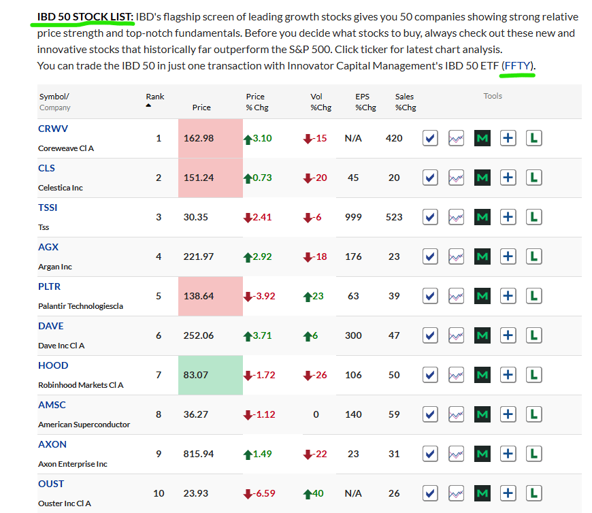592x513 pixels.
Task: Open the FFTY ETF link
Action: 518,66
